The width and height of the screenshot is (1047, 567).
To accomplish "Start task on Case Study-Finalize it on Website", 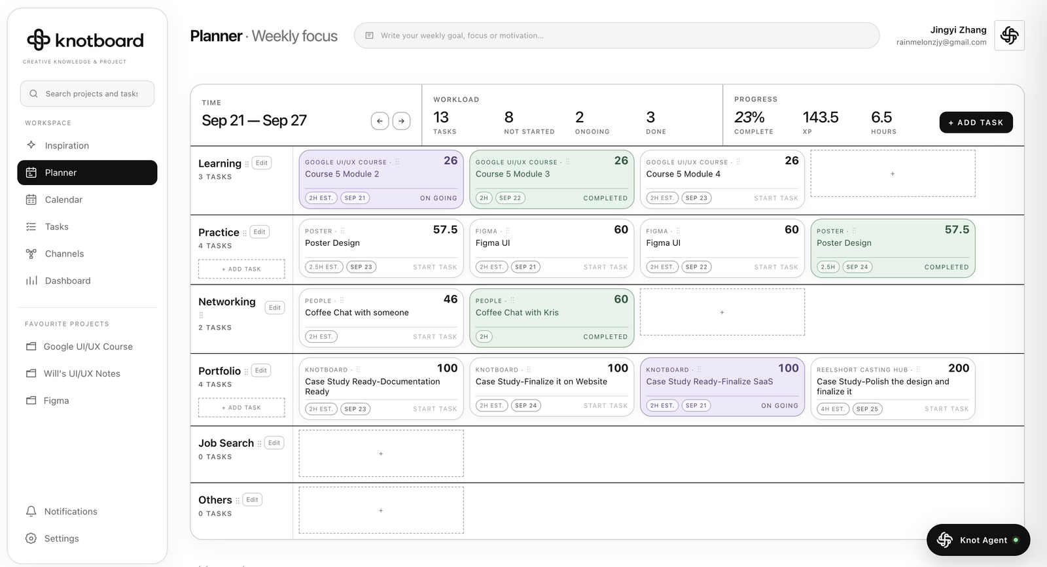I will tap(605, 405).
